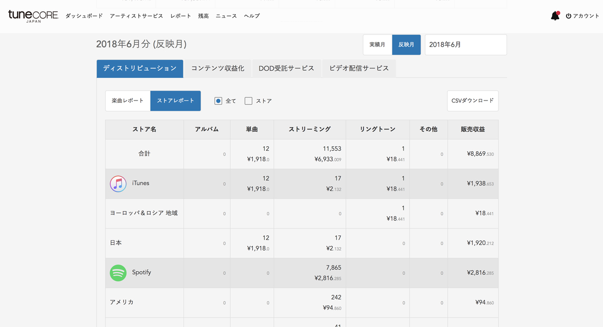Image resolution: width=603 pixels, height=327 pixels.
Task: Open the 2018年6月 month selector
Action: point(465,45)
